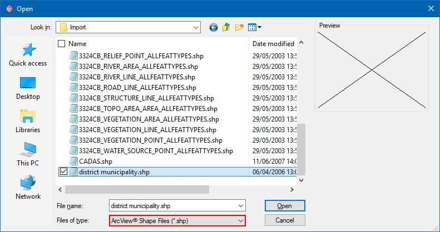This screenshot has width=440, height=232.
Task: Expand the File name dropdown arrow
Action: coord(240,205)
